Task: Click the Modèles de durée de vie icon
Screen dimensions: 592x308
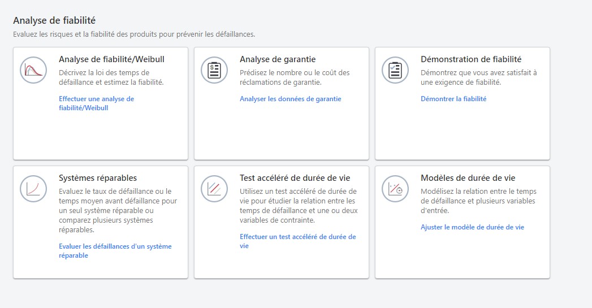Action: 395,189
